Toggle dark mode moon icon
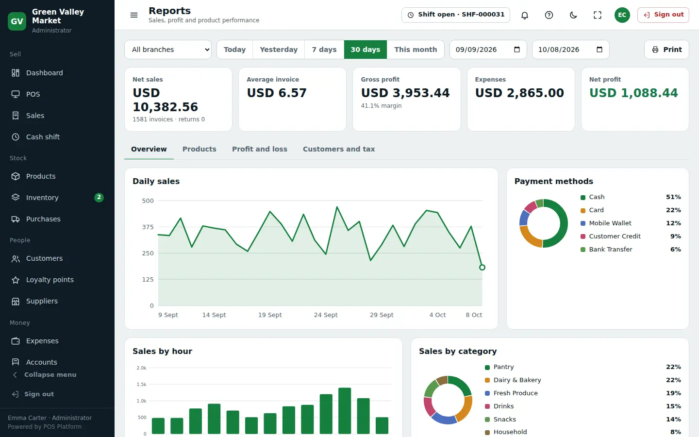This screenshot has width=699, height=437. click(573, 15)
